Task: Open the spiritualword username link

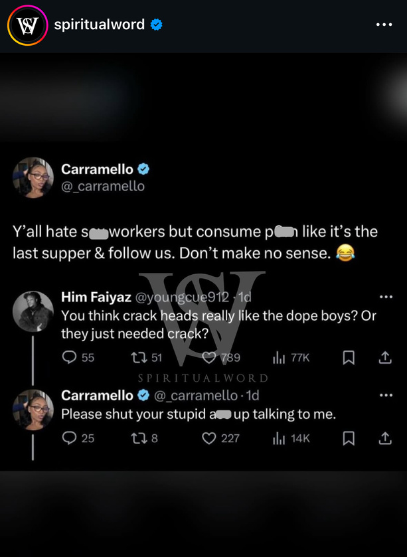Action: point(99,25)
